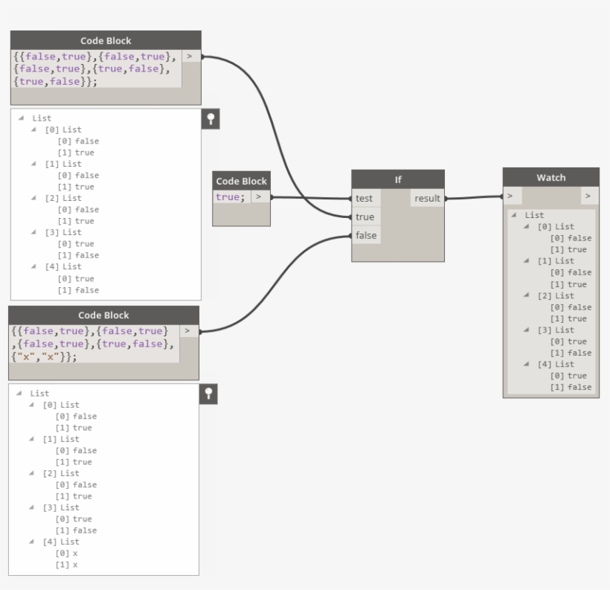Click the code text containing "x","x"
The width and height of the screenshot is (610, 590).
(93, 343)
